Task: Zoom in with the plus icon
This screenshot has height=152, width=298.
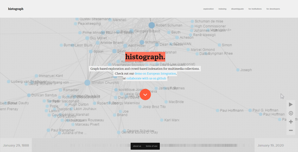Action: click(x=291, y=122)
